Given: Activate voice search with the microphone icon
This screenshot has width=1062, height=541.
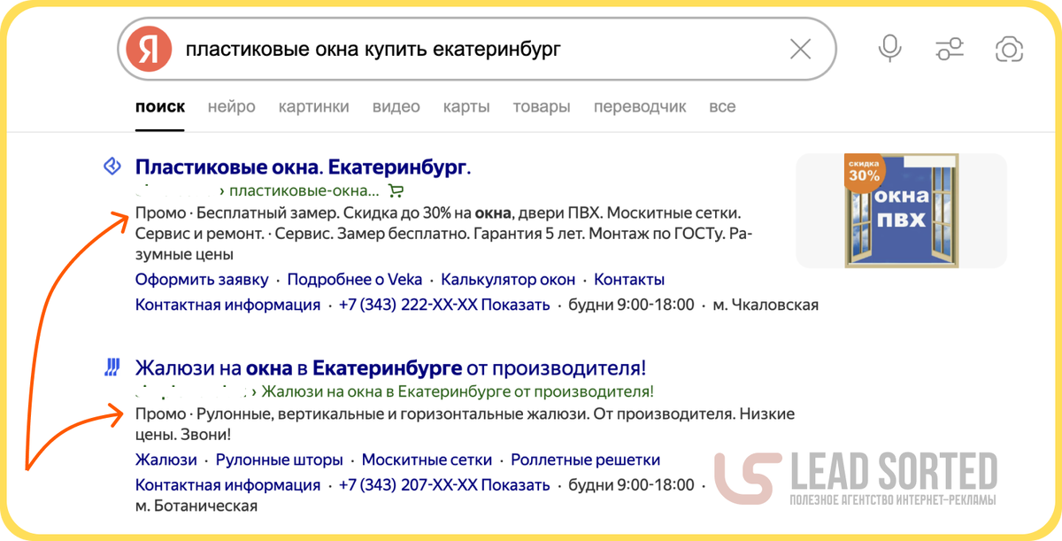Looking at the screenshot, I should (x=889, y=49).
